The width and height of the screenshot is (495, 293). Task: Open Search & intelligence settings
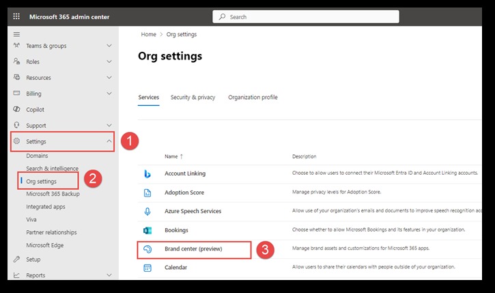click(x=52, y=168)
